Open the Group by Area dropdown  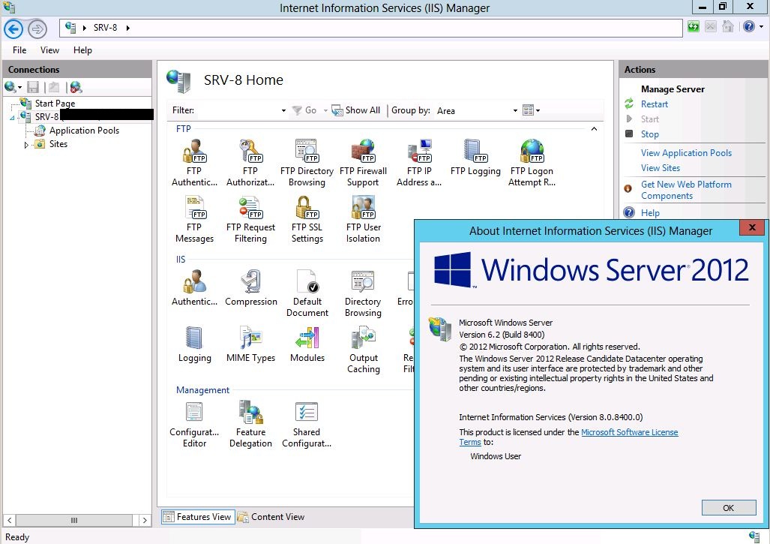(515, 111)
